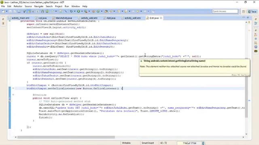Open the New dropdown arrow
Viewport: 259px width, 145px height.
[7, 11]
